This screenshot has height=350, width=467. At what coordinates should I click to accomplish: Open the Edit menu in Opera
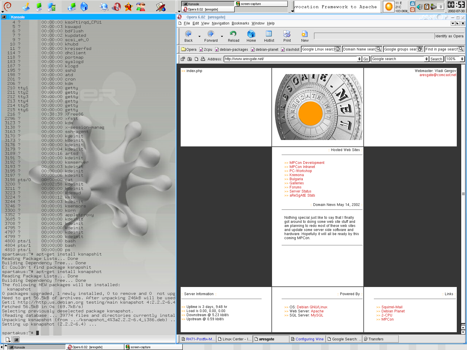coord(196,23)
